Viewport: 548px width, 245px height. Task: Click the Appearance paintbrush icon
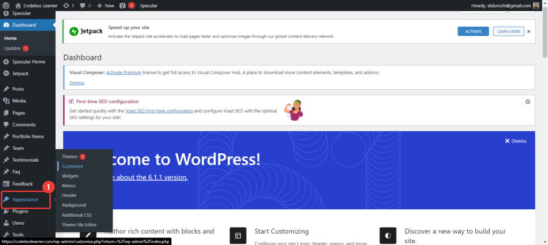click(6, 199)
